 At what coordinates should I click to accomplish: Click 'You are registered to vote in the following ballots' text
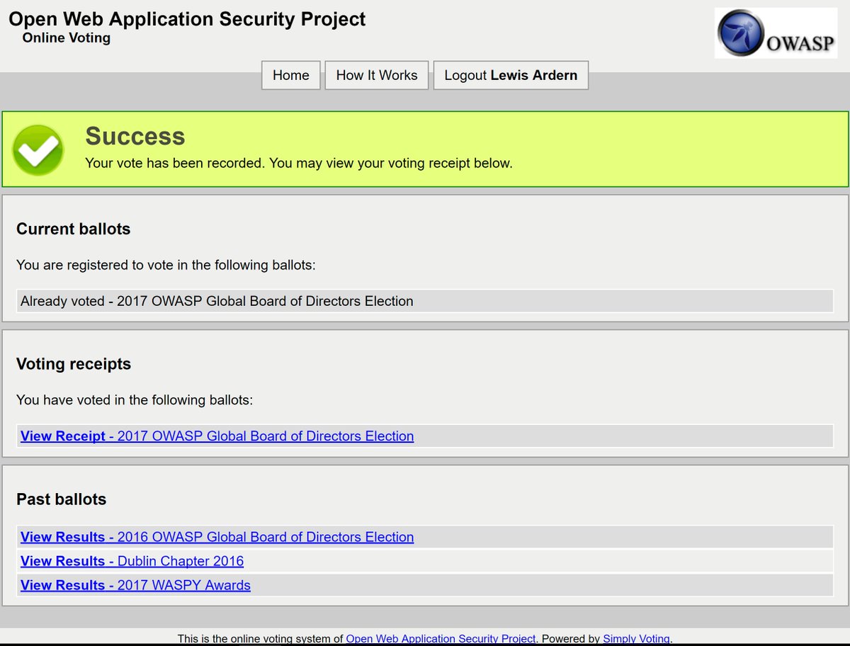coord(166,266)
